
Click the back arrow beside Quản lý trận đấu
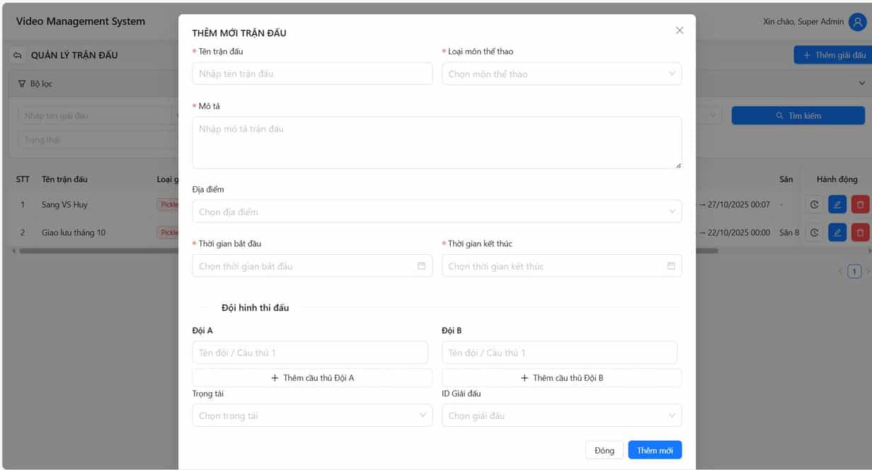pos(18,55)
